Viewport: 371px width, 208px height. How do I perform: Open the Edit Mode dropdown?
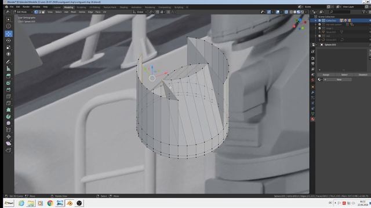(23, 12)
